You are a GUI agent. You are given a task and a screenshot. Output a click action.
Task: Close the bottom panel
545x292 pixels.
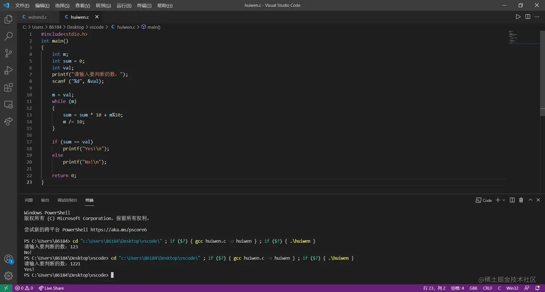(x=539, y=200)
